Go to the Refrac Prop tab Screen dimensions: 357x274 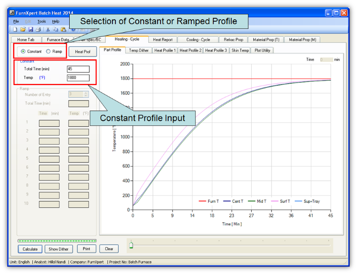[x=234, y=39]
